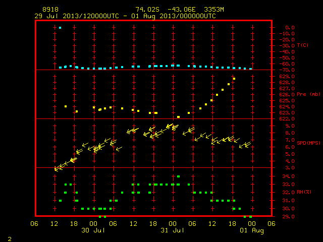Click the -43.06E longitude text
This screenshot has width=323, height=242.
pyautogui.click(x=181, y=10)
